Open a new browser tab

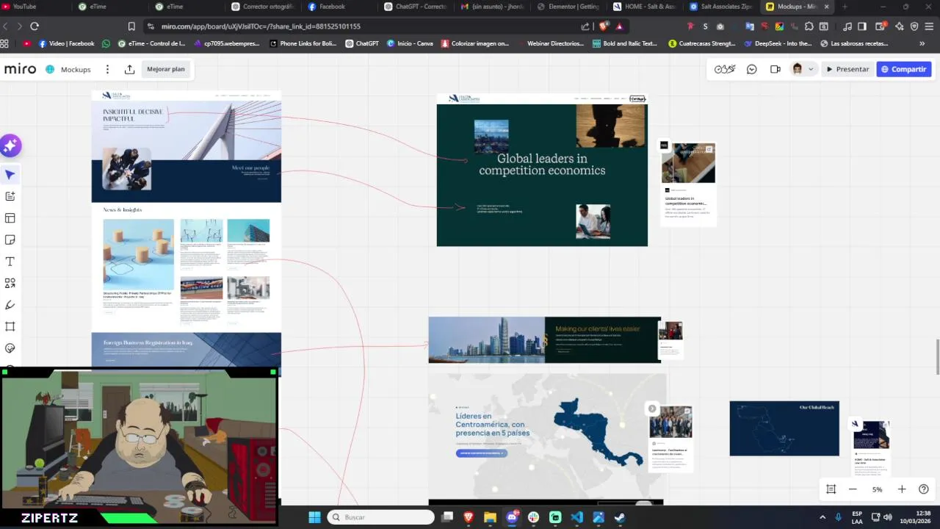[x=845, y=7]
